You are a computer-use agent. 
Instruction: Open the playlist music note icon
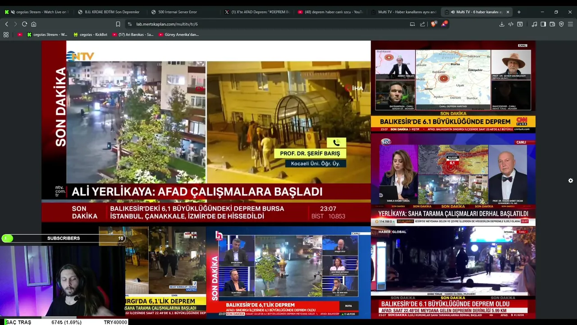(534, 24)
